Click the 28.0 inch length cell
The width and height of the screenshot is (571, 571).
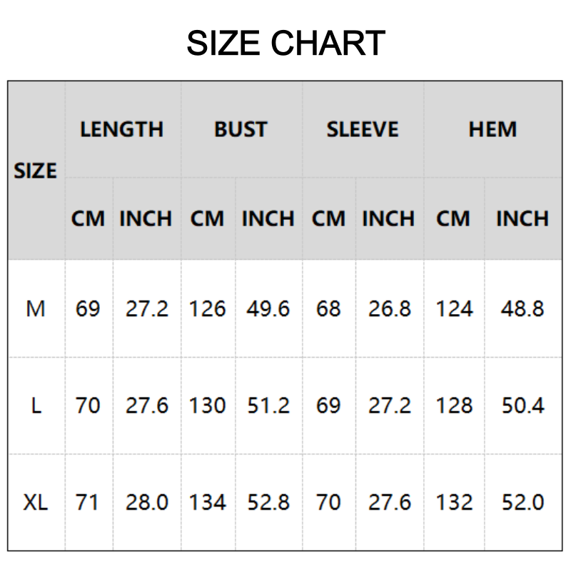tap(147, 502)
